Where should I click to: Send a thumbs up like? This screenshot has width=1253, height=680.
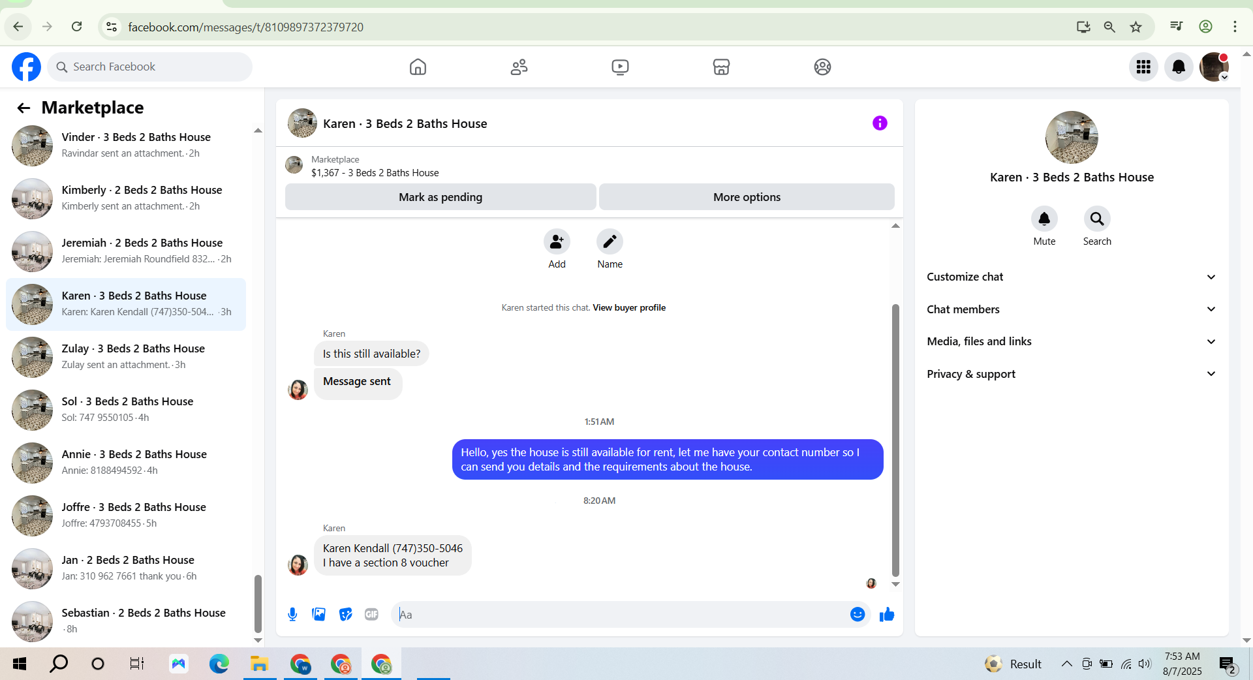pos(886,614)
